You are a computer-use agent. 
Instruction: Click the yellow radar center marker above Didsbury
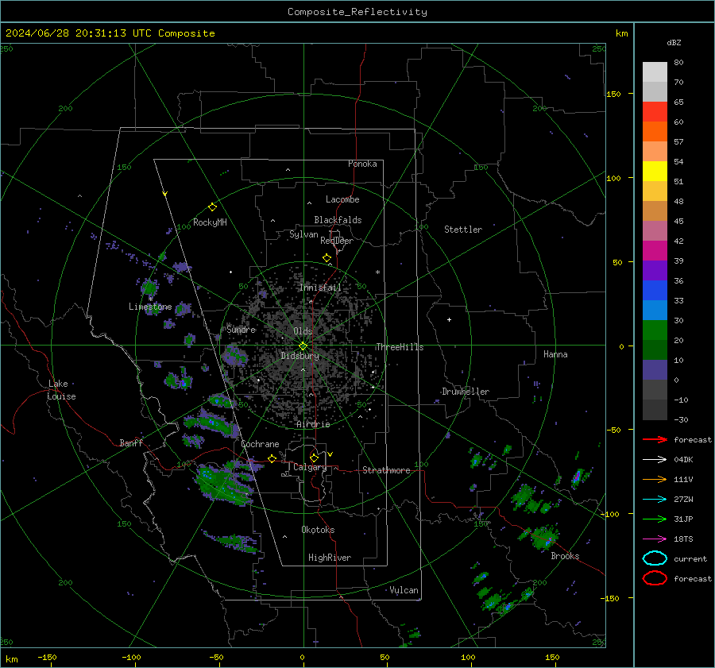[303, 346]
